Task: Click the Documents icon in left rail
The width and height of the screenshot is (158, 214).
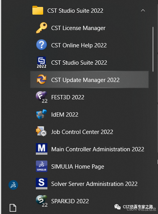Action: click(13, 208)
